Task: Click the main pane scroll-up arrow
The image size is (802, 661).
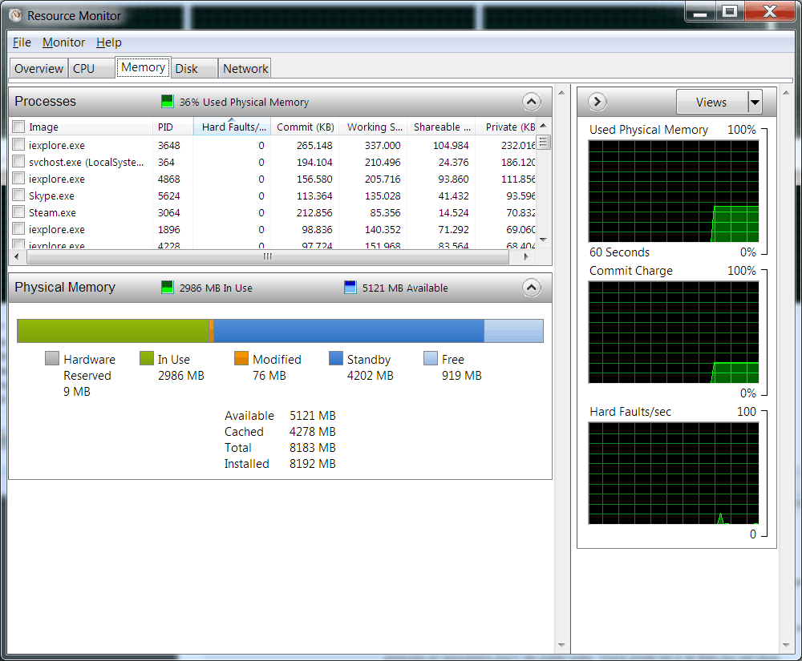Action: 561,93
